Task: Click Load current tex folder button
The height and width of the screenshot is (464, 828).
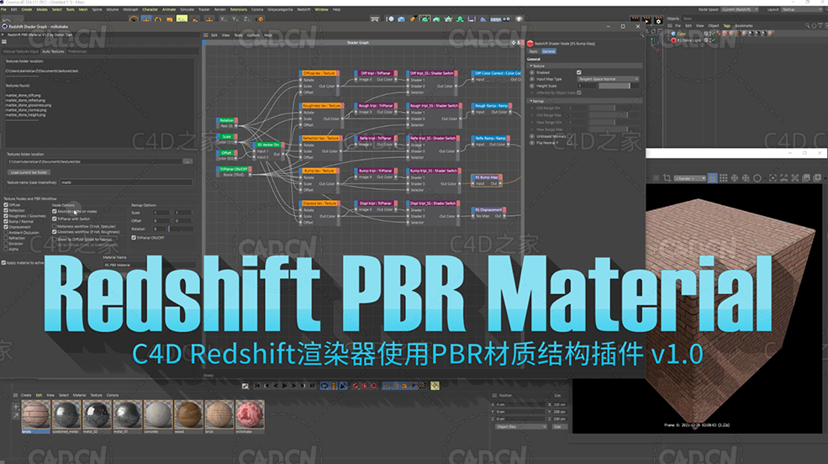Action: coord(29,172)
